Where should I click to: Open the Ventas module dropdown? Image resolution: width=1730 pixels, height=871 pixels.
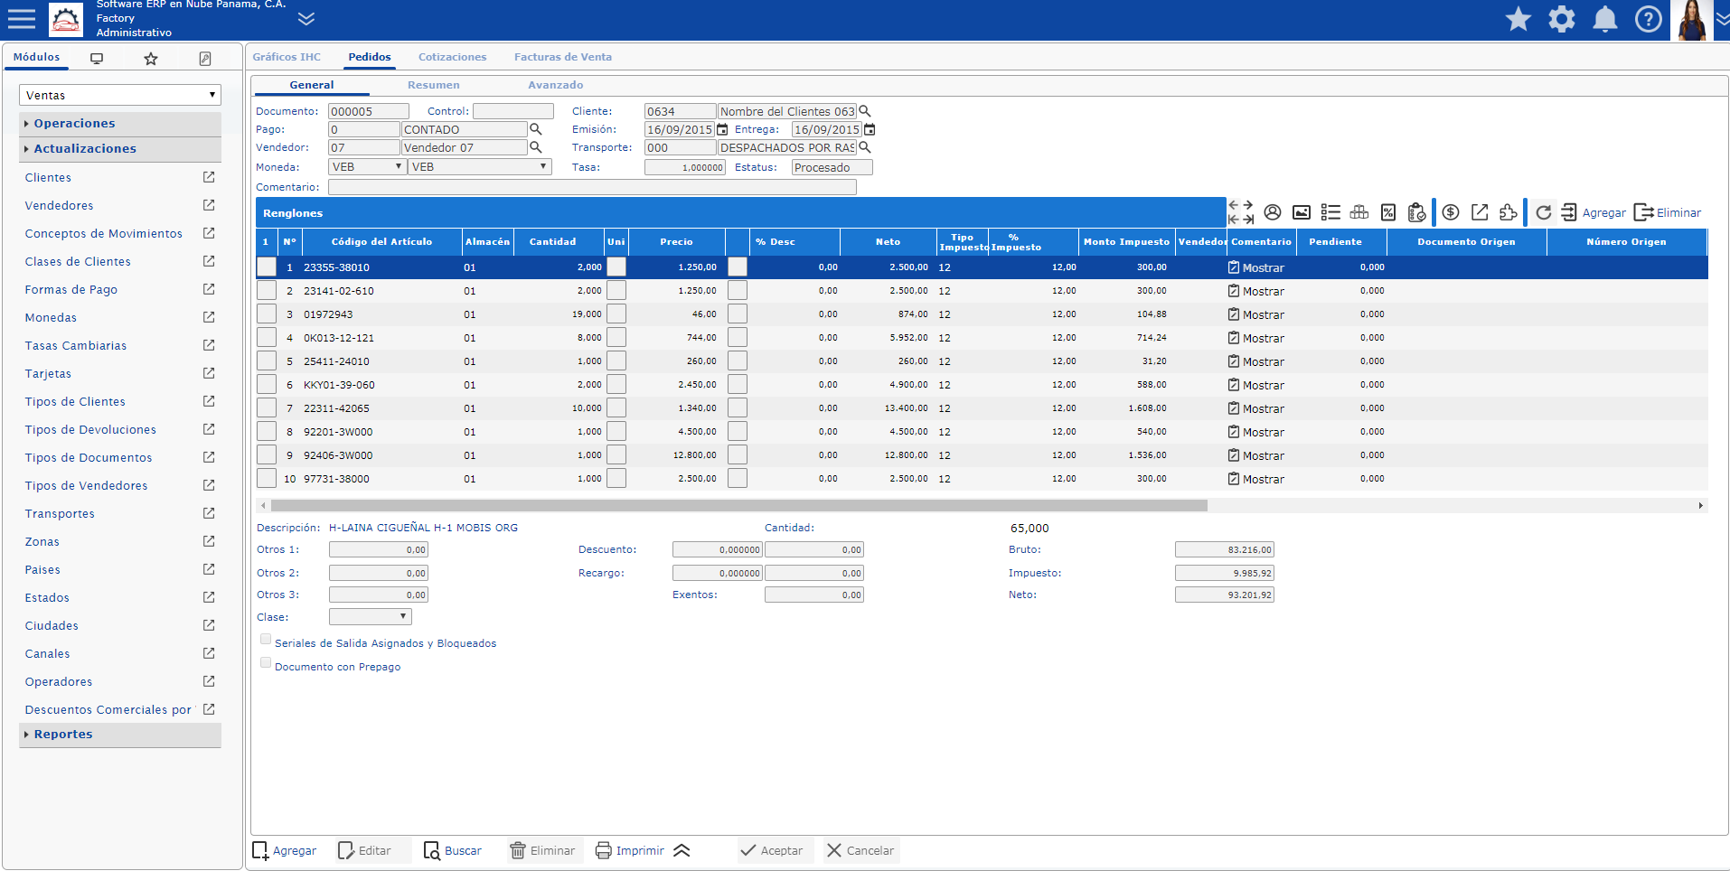pos(120,95)
